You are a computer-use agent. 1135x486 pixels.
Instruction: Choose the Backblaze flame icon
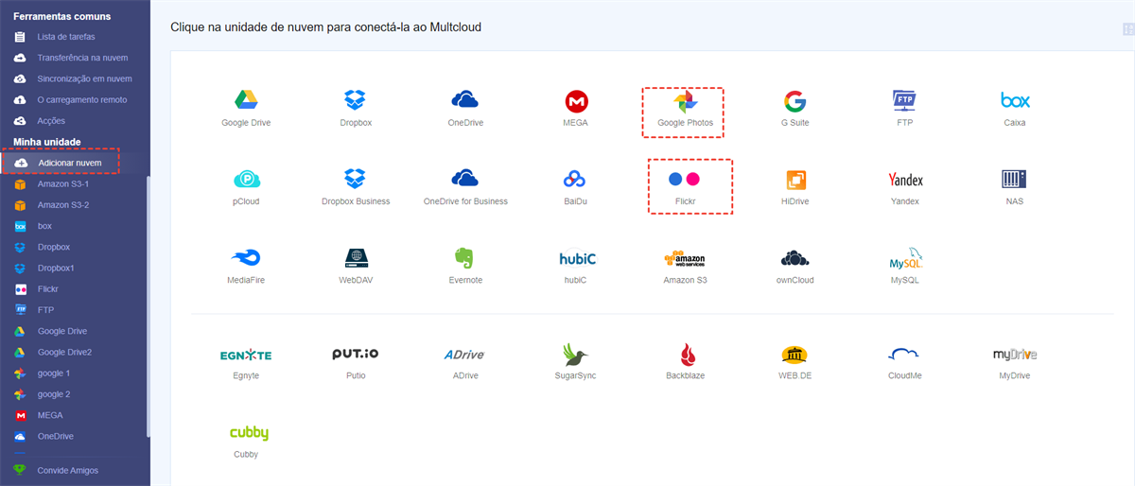(x=689, y=355)
